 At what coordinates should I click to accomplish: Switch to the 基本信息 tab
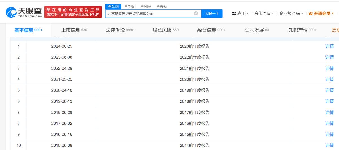coord(28,30)
